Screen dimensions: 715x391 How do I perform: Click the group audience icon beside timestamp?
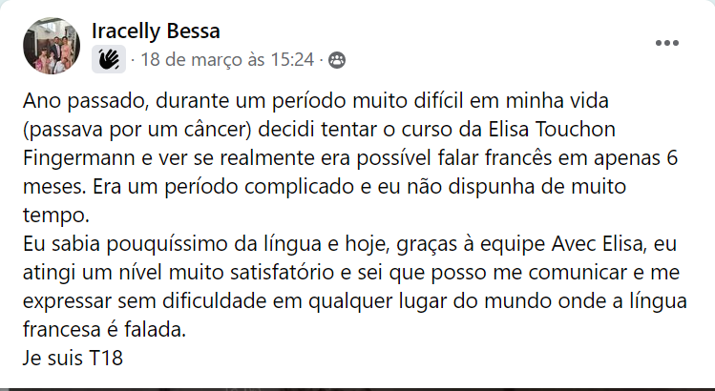tap(337, 60)
